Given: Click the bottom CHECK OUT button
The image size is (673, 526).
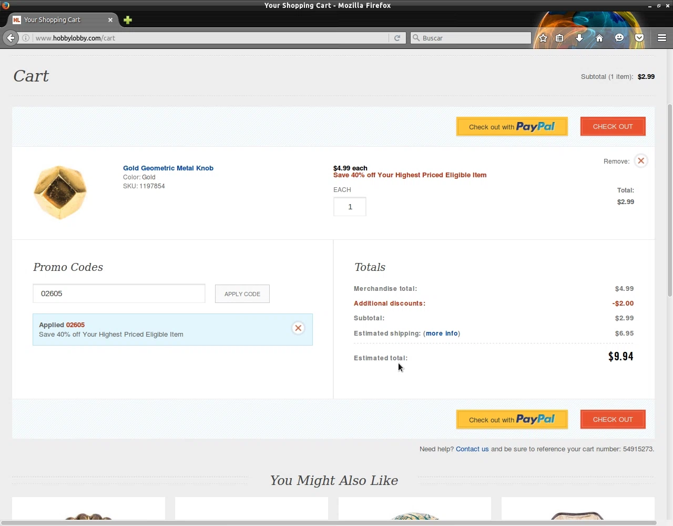Looking at the screenshot, I should tap(613, 420).
